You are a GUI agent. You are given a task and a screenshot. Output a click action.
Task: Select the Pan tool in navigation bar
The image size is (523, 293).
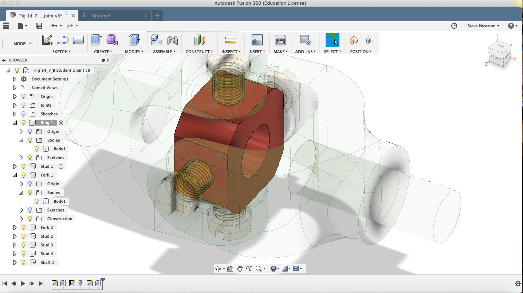tap(239, 269)
